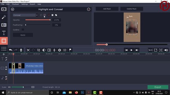The width and height of the screenshot is (170, 95).
Task: Choose the blur conceal style icon
Action: tap(53, 15)
